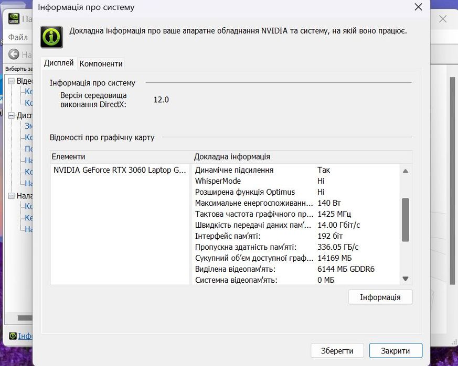Select the Пропускна здатність пам'яті row
Image resolution: width=458 pixels, height=366 pixels.
point(296,247)
